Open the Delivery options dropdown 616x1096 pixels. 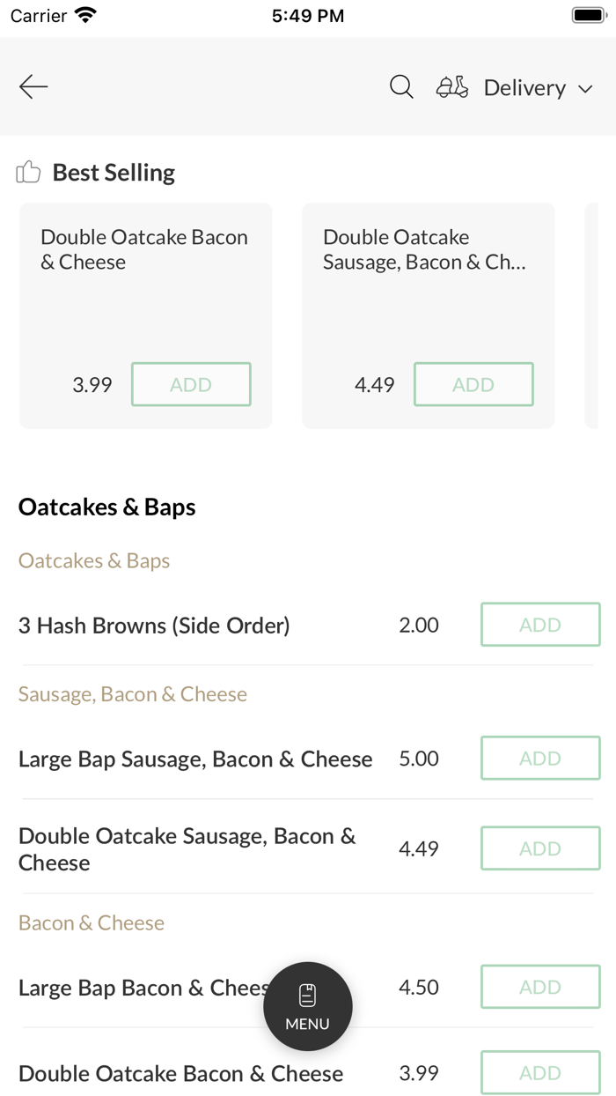tap(524, 87)
